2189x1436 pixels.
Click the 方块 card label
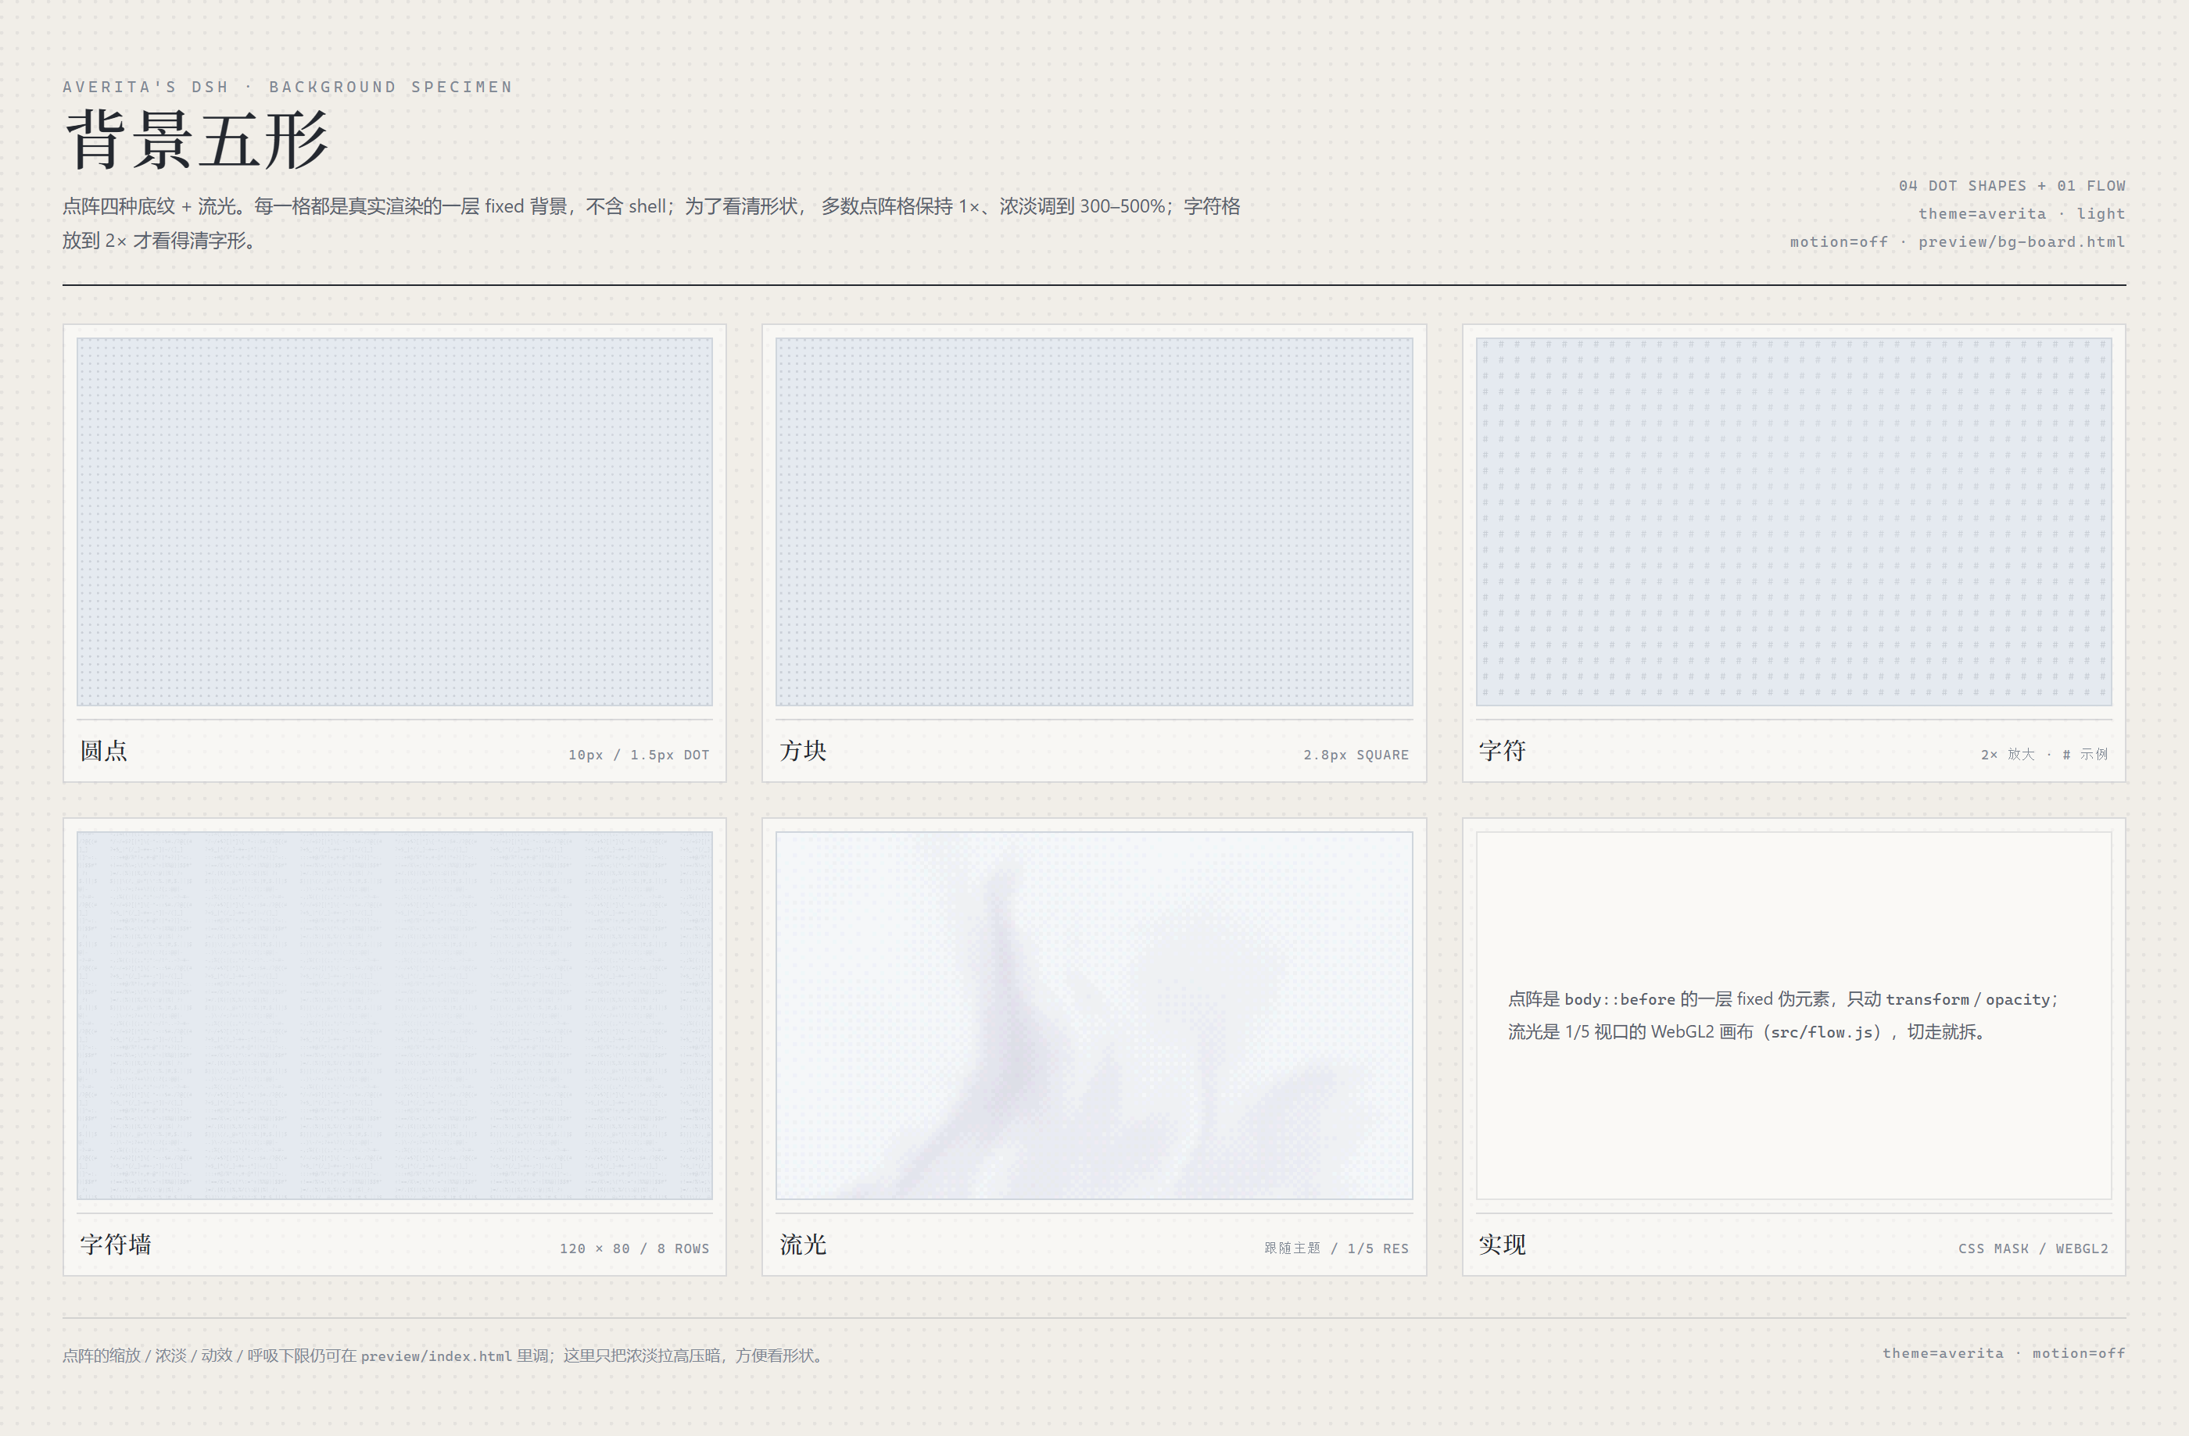pos(803,750)
